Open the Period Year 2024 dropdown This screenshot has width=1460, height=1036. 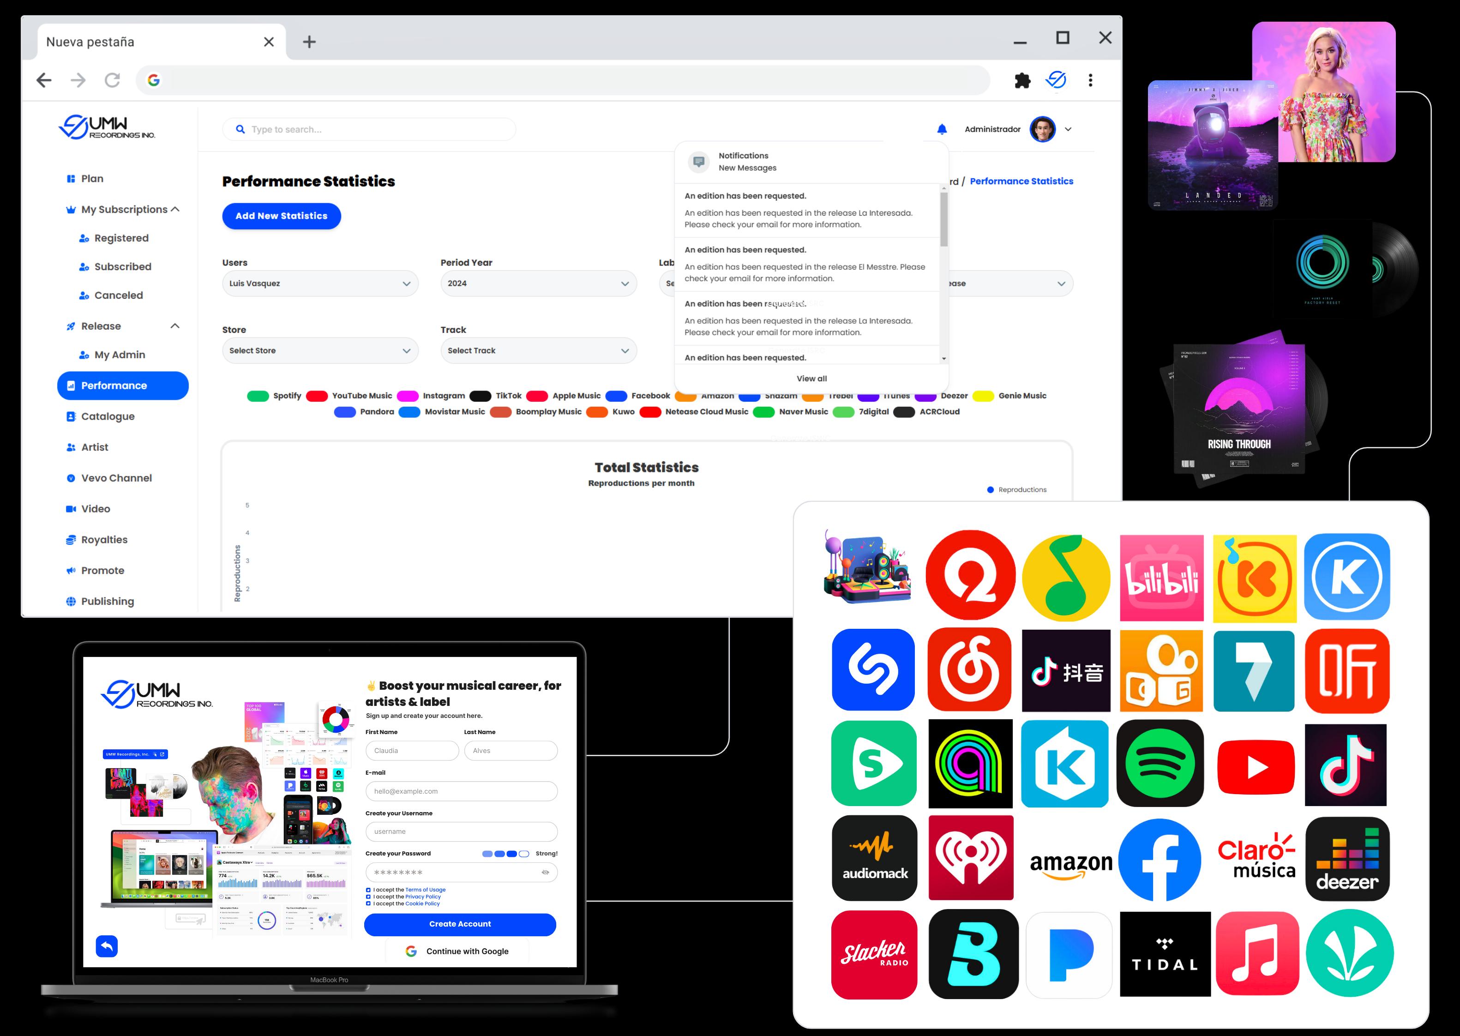(x=538, y=283)
